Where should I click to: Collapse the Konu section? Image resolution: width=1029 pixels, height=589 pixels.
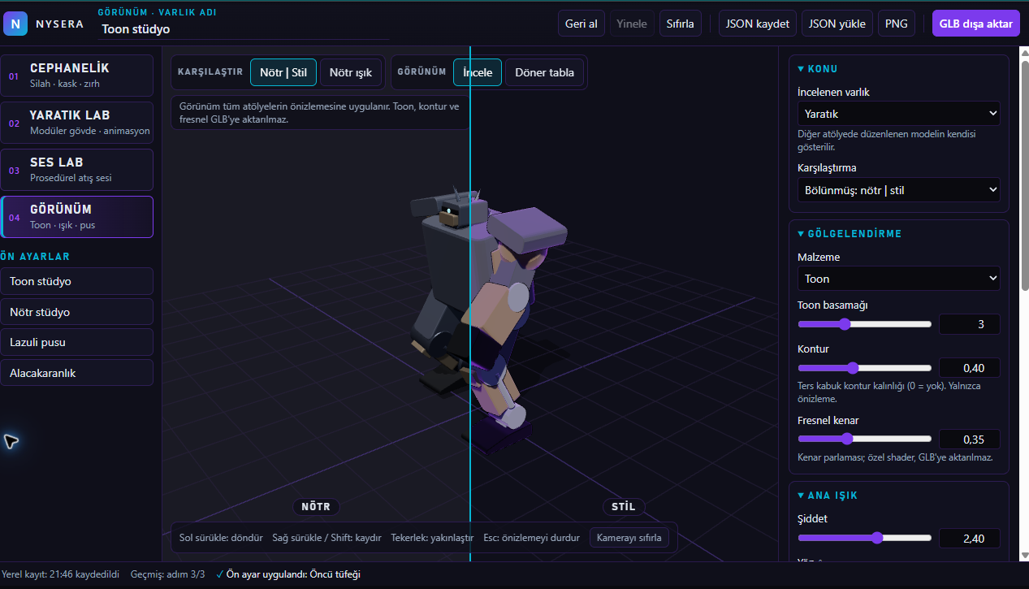tap(818, 69)
